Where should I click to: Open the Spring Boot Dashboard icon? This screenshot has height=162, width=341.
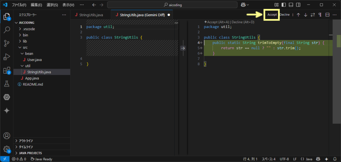coord(7,97)
